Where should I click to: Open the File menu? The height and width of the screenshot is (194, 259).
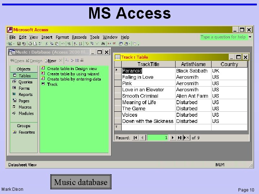[x=12, y=37]
